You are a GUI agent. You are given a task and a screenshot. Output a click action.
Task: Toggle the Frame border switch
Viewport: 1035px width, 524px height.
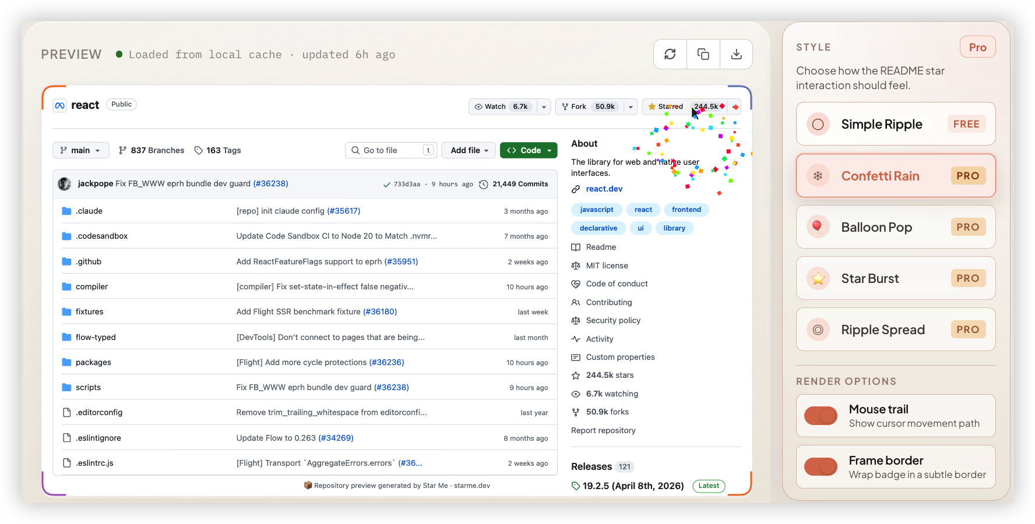tap(821, 467)
